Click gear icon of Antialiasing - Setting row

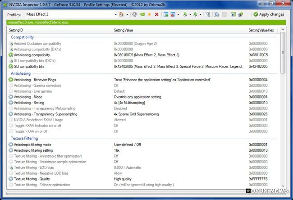(11, 103)
